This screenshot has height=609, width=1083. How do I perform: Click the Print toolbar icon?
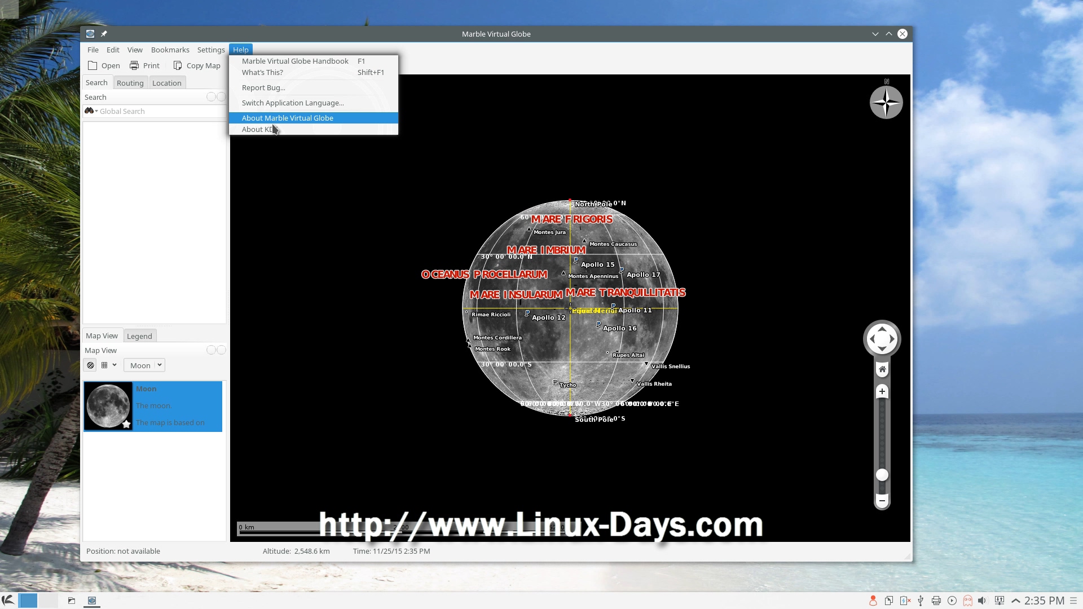tap(134, 65)
